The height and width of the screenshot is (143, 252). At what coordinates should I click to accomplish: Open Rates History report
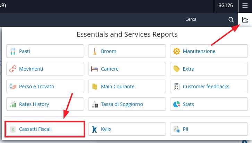click(45, 104)
